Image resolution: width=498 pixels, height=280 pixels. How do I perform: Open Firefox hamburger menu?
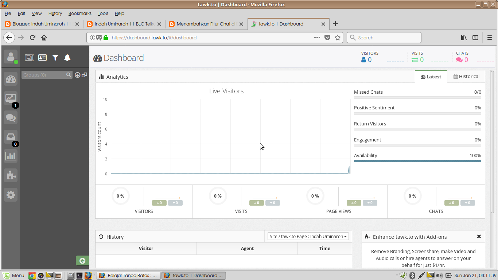click(x=490, y=38)
